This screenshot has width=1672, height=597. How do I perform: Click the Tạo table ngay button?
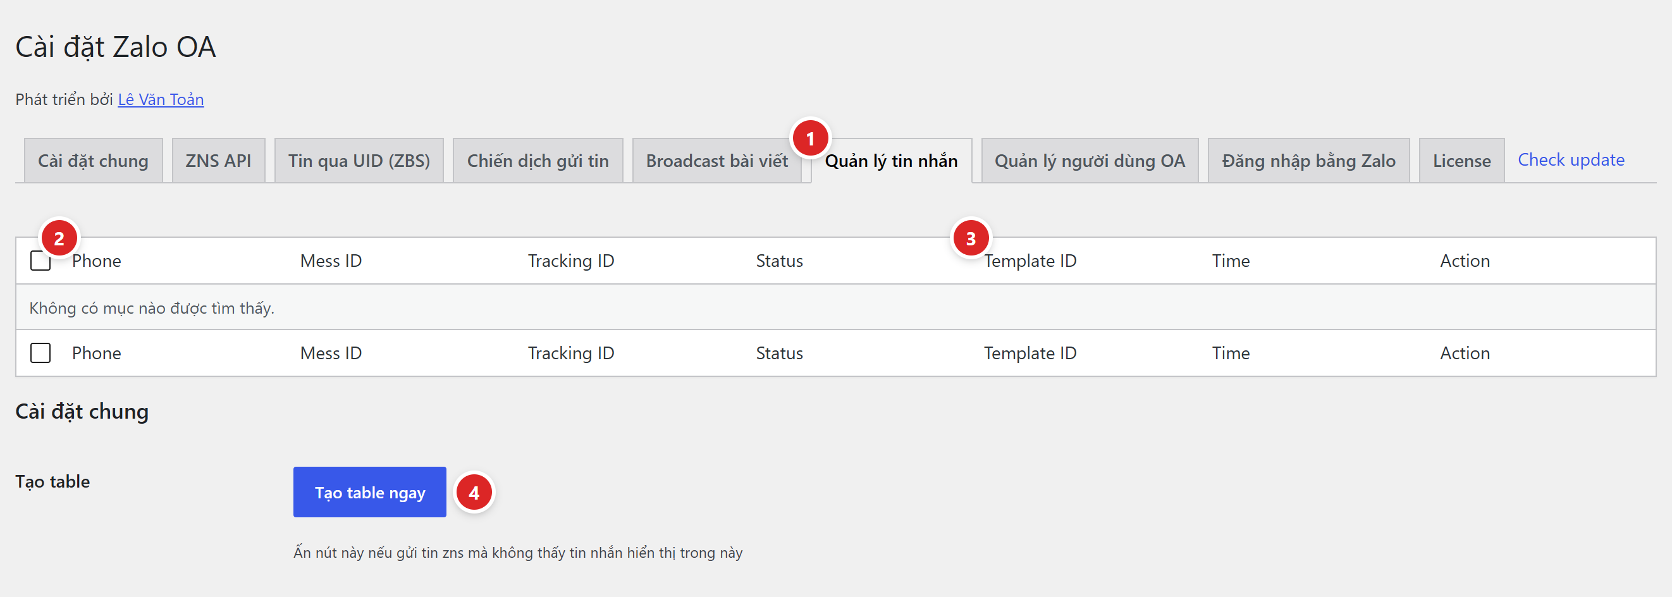[x=369, y=492]
